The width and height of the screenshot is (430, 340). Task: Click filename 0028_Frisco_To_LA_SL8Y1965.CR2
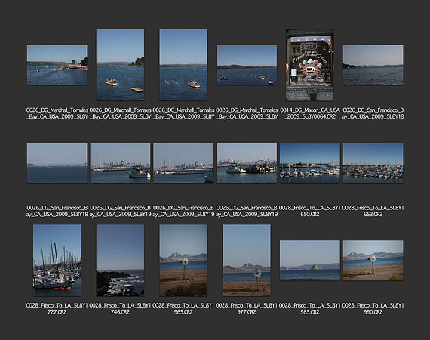(x=183, y=308)
